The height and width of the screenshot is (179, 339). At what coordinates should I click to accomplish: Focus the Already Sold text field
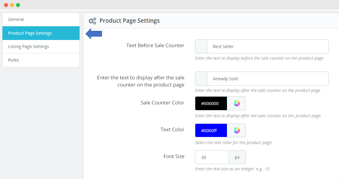(x=267, y=79)
